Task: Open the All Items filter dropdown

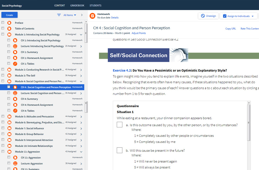Action: (70, 15)
